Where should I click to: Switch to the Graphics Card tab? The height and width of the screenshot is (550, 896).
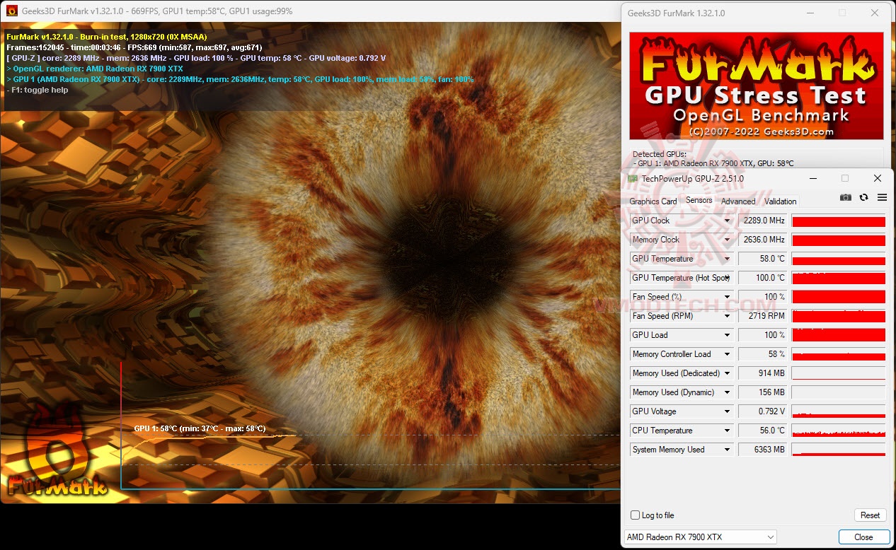point(653,201)
